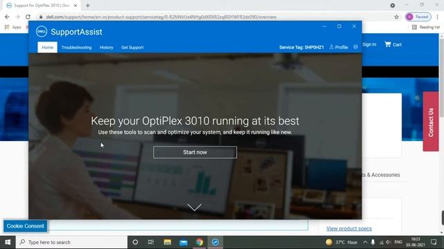Open the Chrome profile Paused button
Image resolution: width=444 pixels, height=249 pixels.
(418, 17)
